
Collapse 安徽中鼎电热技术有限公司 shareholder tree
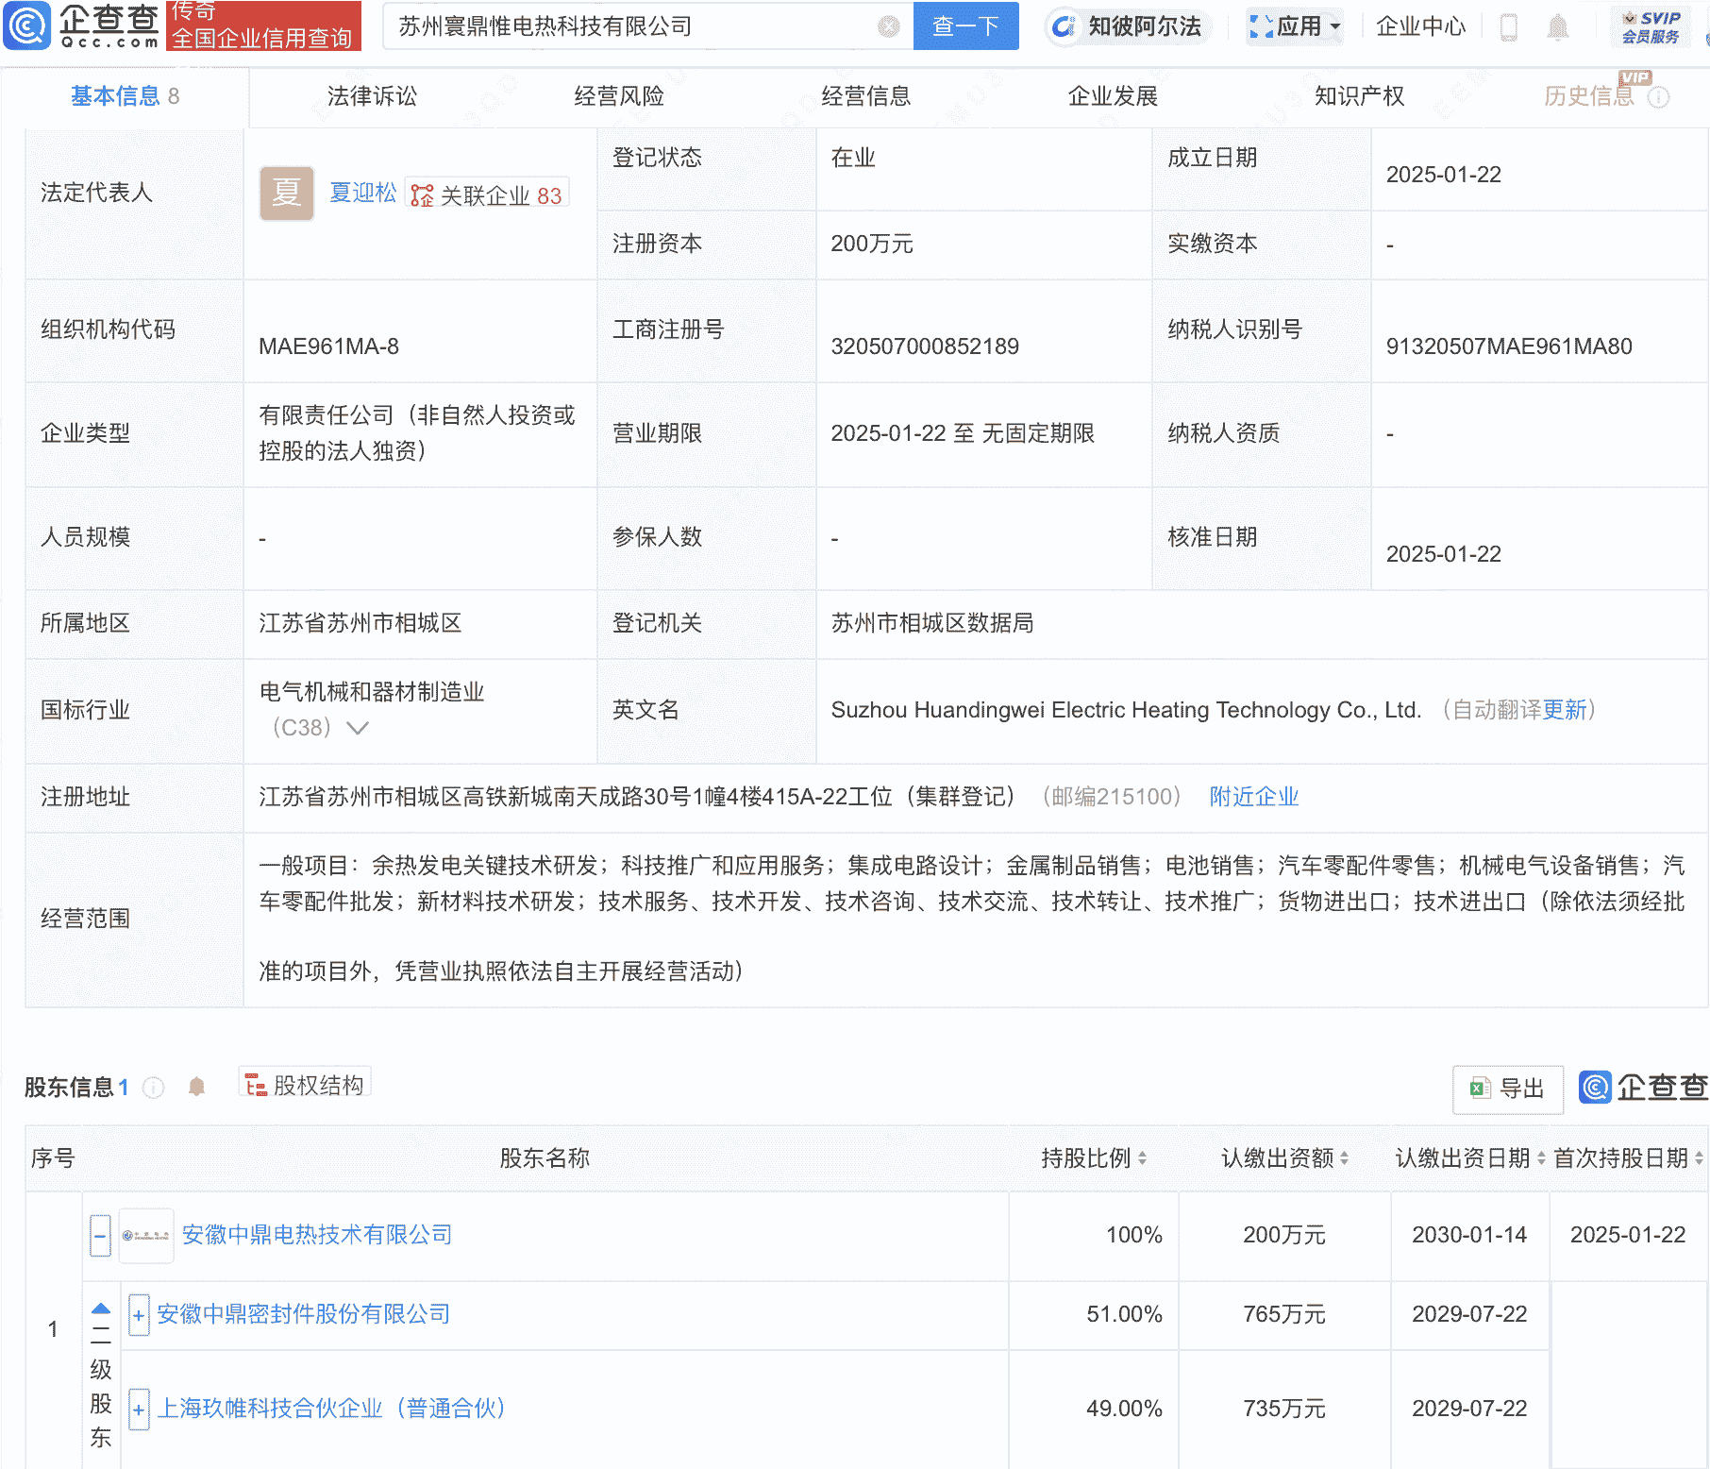click(100, 1235)
